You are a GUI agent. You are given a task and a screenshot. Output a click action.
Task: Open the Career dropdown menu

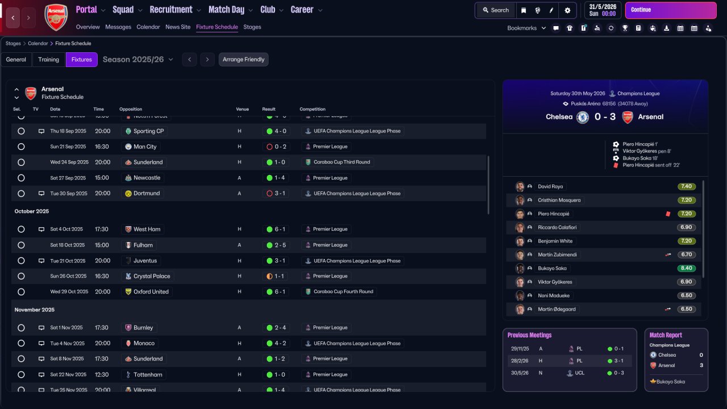[x=307, y=10]
